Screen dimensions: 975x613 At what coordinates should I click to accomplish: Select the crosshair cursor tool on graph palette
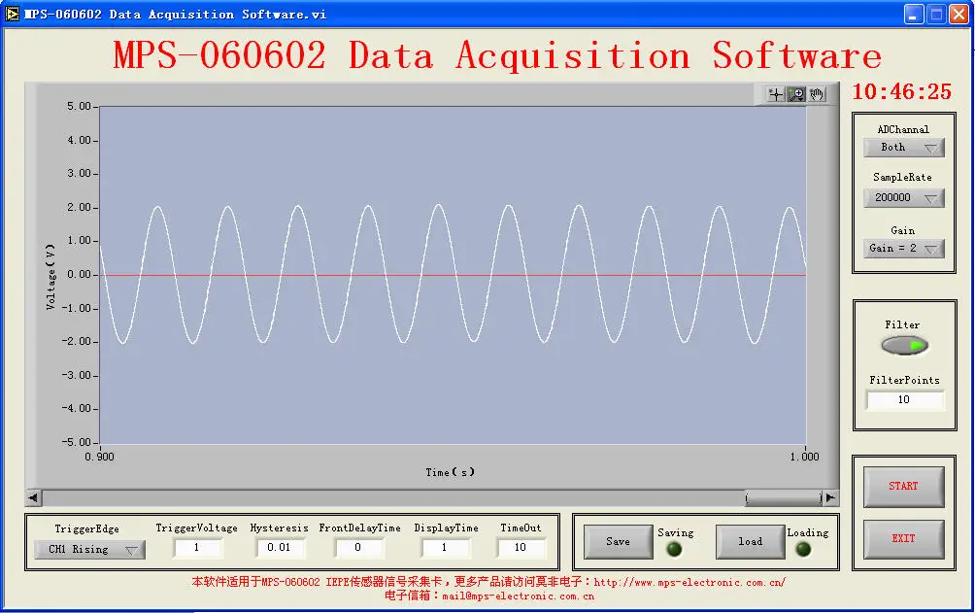(775, 94)
